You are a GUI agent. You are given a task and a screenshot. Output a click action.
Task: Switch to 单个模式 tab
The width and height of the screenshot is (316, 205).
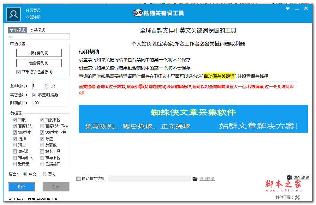tap(17, 30)
